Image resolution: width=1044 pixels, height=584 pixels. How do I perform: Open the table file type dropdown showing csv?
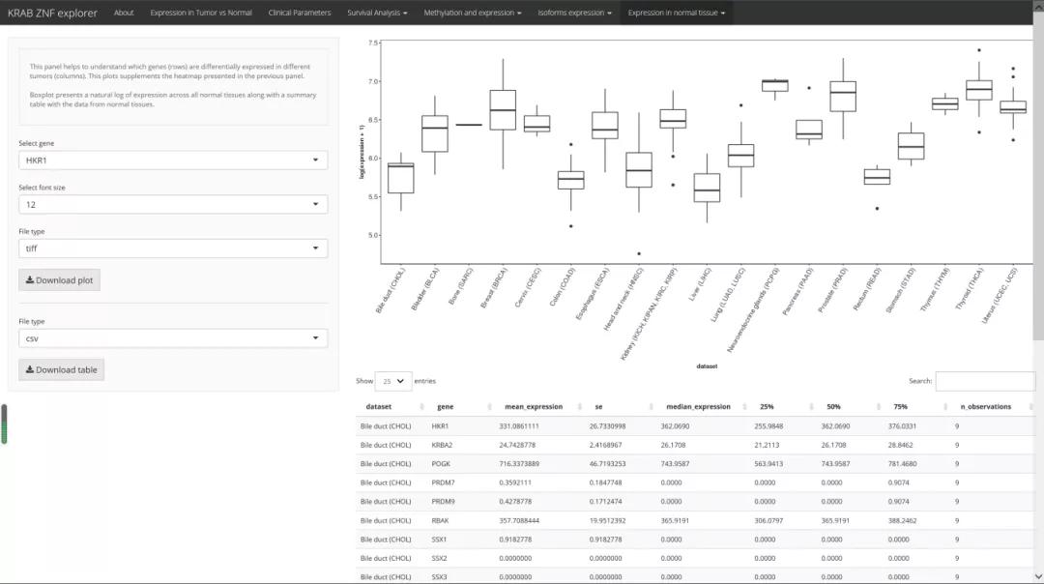(x=173, y=338)
